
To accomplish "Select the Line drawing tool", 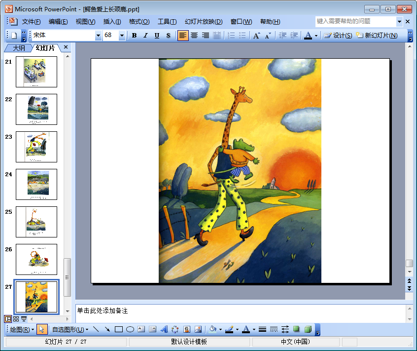I will [96, 329].
